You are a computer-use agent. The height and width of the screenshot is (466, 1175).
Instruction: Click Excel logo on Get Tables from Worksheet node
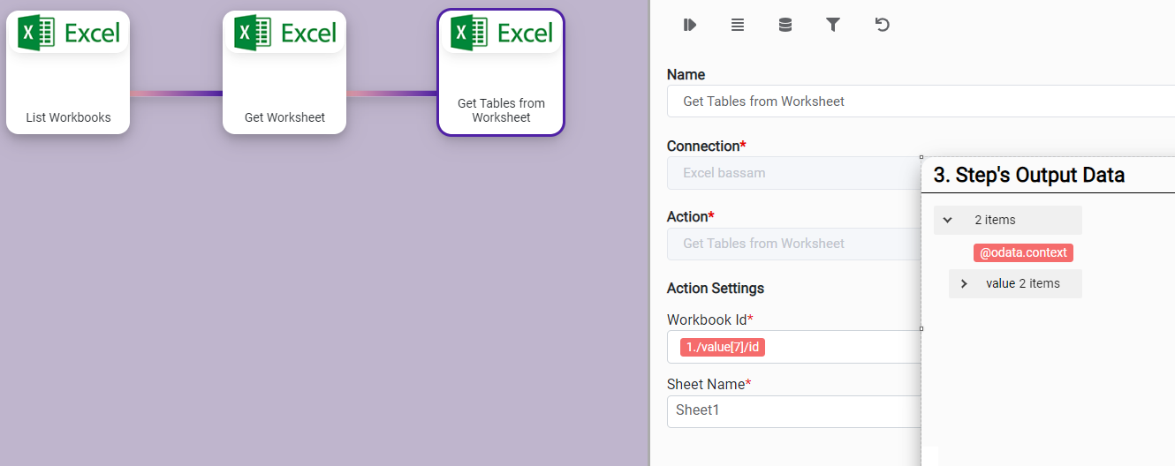[501, 34]
